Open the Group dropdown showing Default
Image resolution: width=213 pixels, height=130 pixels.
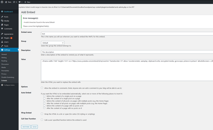53,43
